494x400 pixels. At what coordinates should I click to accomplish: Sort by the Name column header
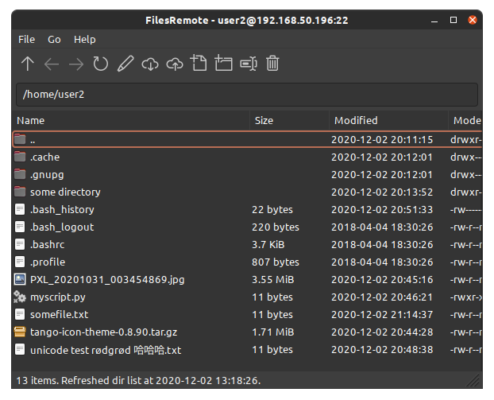click(x=131, y=121)
